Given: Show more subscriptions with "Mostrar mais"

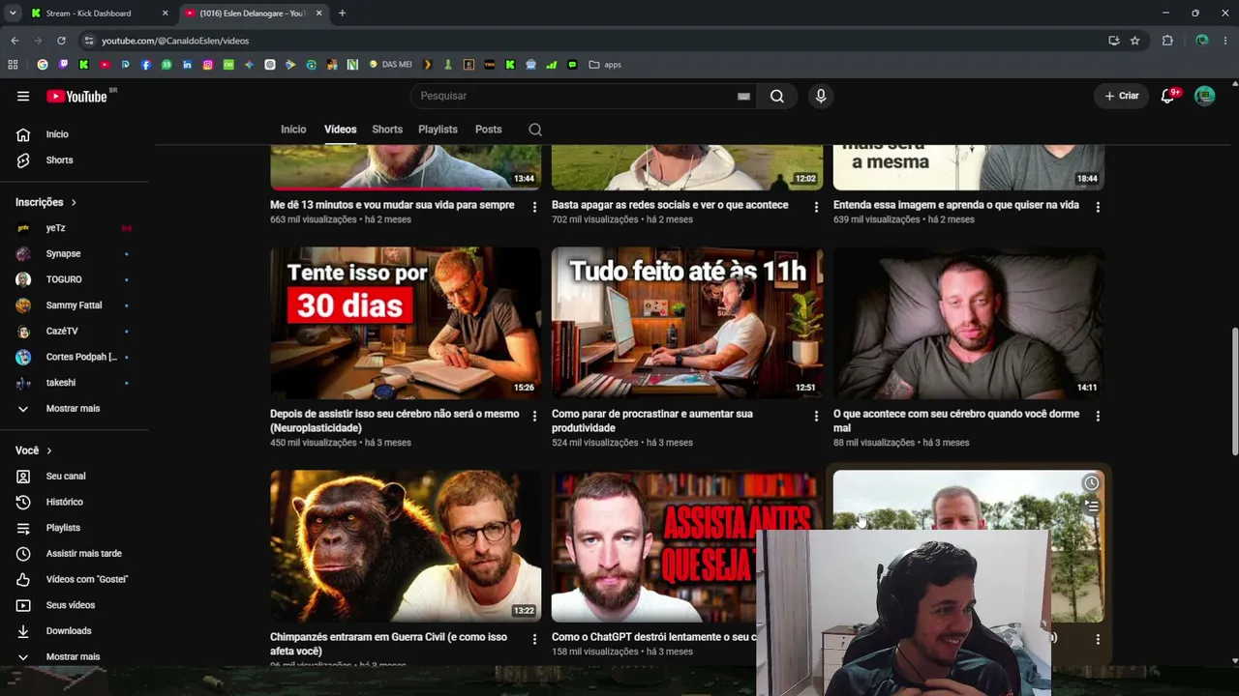Looking at the screenshot, I should (73, 409).
